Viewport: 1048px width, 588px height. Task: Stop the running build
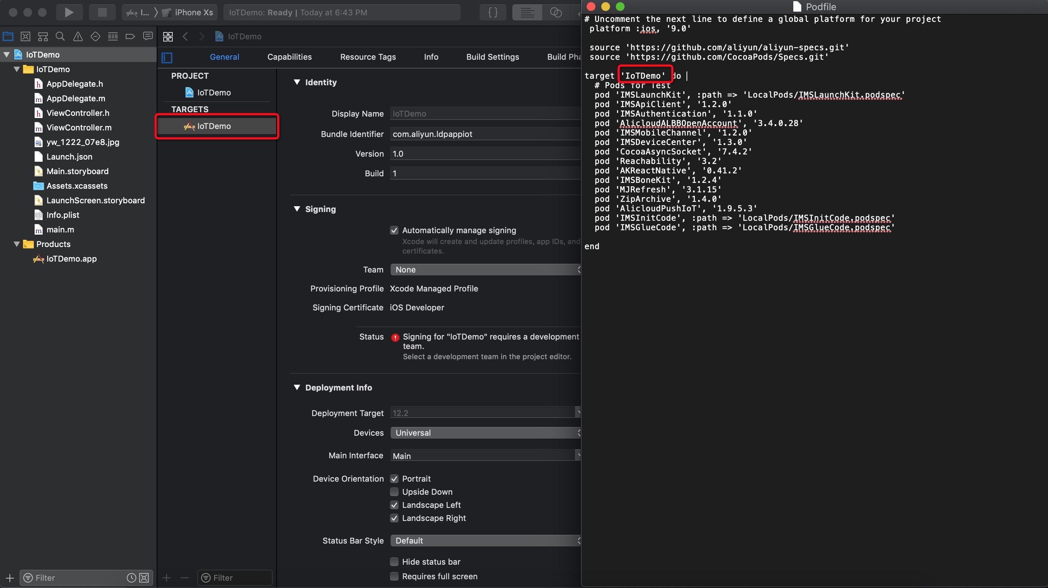coord(102,12)
